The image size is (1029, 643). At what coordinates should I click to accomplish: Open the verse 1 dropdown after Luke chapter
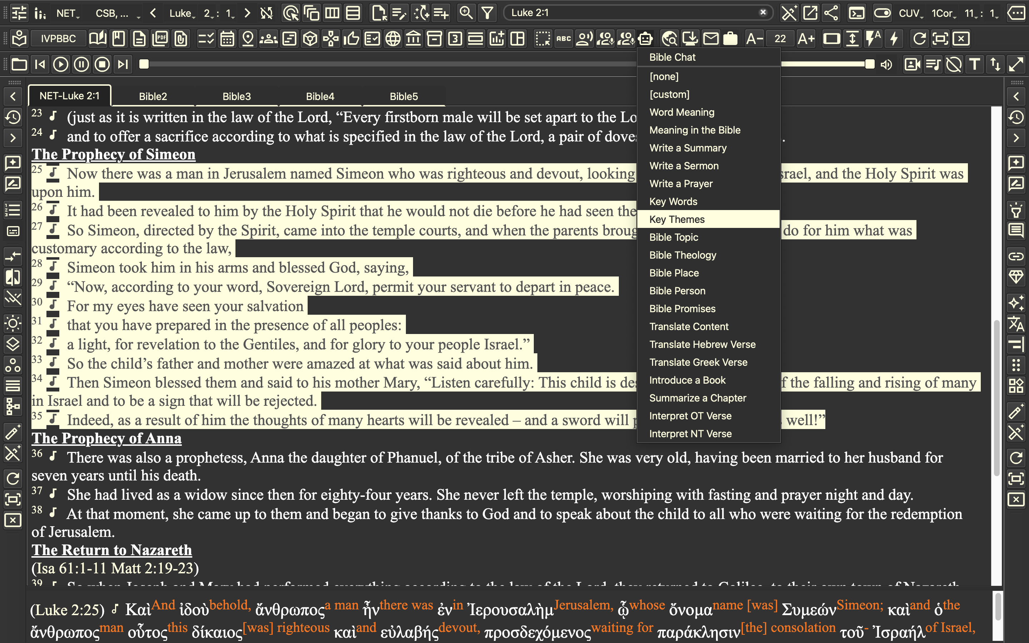coord(230,13)
